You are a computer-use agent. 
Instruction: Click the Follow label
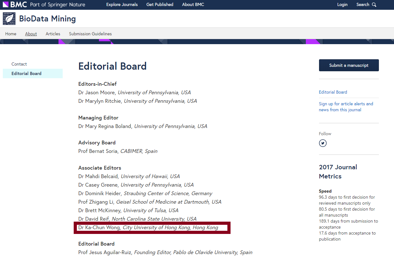tap(325, 134)
